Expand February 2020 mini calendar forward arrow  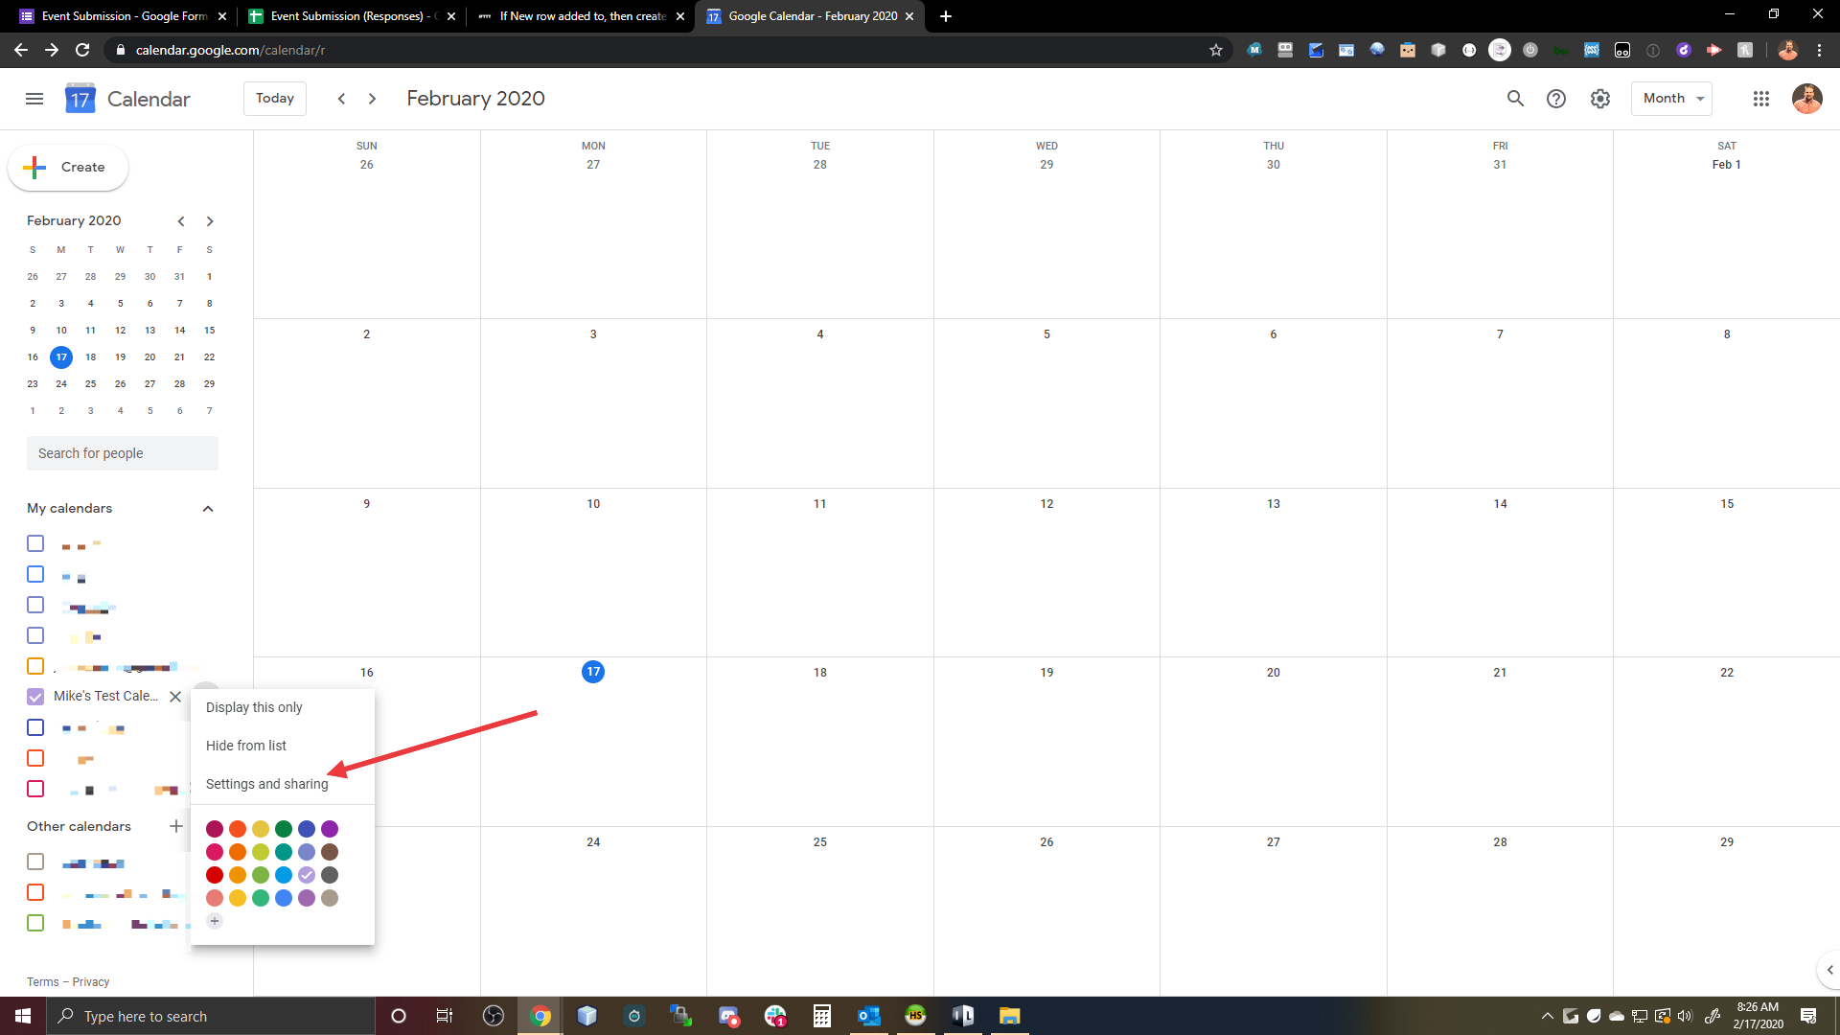tap(210, 221)
